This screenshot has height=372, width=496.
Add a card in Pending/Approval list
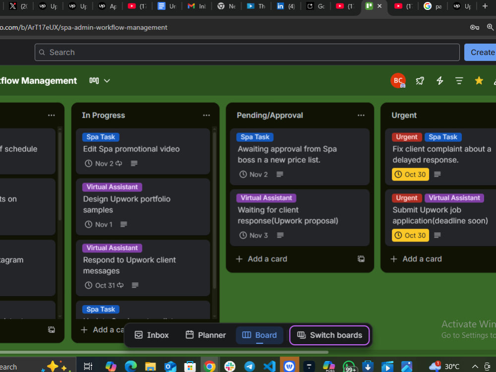point(261,259)
